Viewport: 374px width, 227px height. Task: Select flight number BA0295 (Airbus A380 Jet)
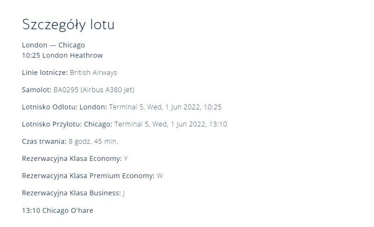94,90
